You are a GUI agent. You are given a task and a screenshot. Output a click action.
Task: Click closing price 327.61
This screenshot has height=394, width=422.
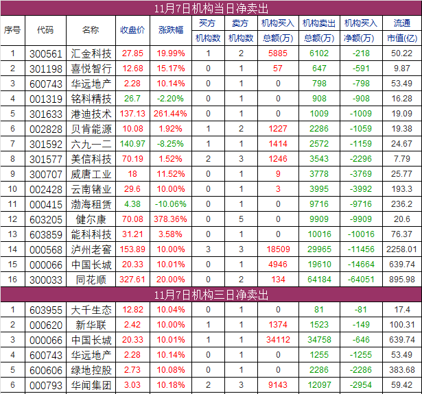tap(132, 280)
